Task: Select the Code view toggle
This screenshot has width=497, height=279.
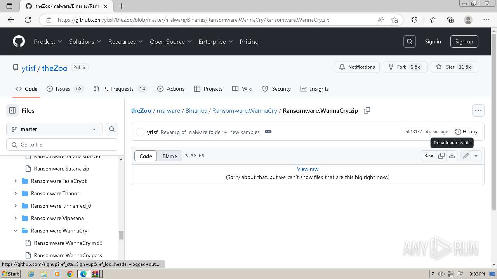Action: pos(146,156)
